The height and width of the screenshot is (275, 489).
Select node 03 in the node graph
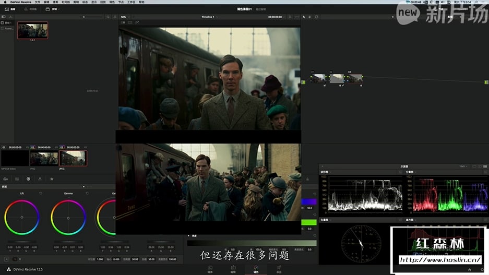(x=355, y=79)
